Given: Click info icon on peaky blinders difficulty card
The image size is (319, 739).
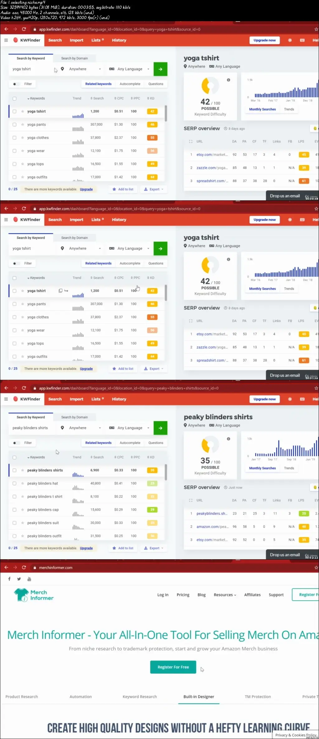Looking at the screenshot, I should [228, 439].
